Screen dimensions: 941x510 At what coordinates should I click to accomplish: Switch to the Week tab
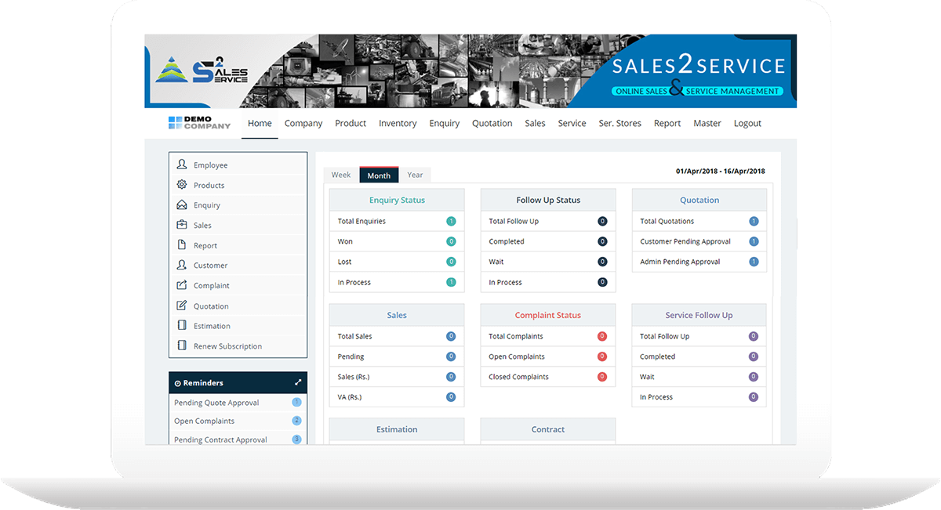pyautogui.click(x=340, y=174)
